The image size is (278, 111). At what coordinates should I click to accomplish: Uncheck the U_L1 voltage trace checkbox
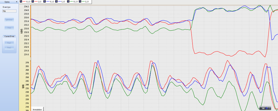[21, 1]
